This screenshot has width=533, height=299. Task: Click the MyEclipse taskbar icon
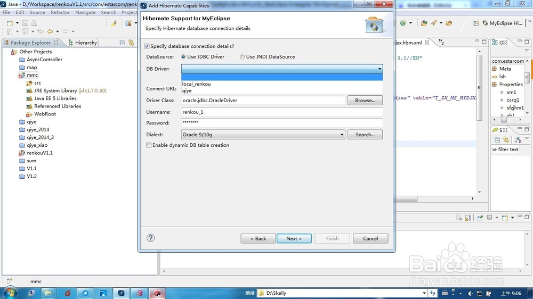(122, 293)
